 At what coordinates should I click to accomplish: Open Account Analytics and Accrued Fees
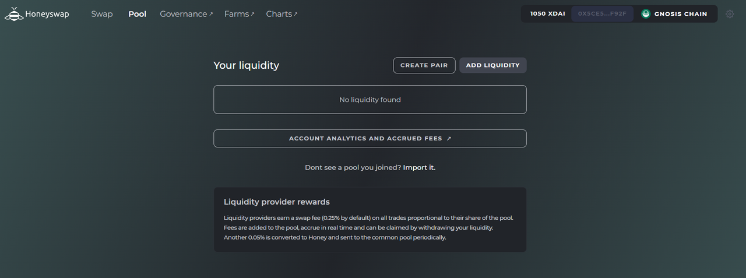tap(370, 139)
